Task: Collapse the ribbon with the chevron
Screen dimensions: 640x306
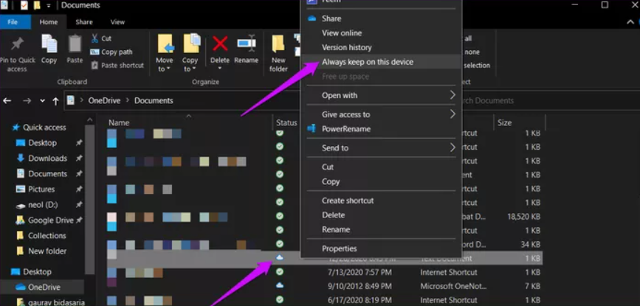Action: tap(630, 22)
